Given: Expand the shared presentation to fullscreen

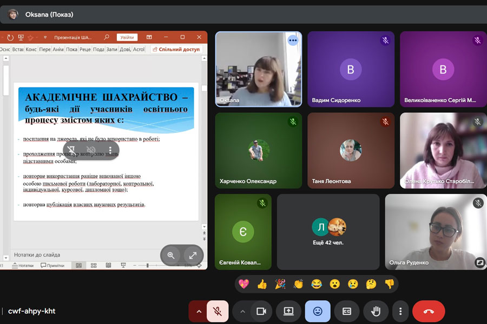Looking at the screenshot, I should pyautogui.click(x=193, y=255).
